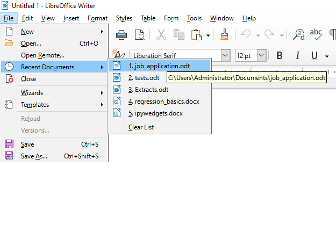Open the font name dropdown arrow
This screenshot has width=336, height=232.
(x=225, y=56)
